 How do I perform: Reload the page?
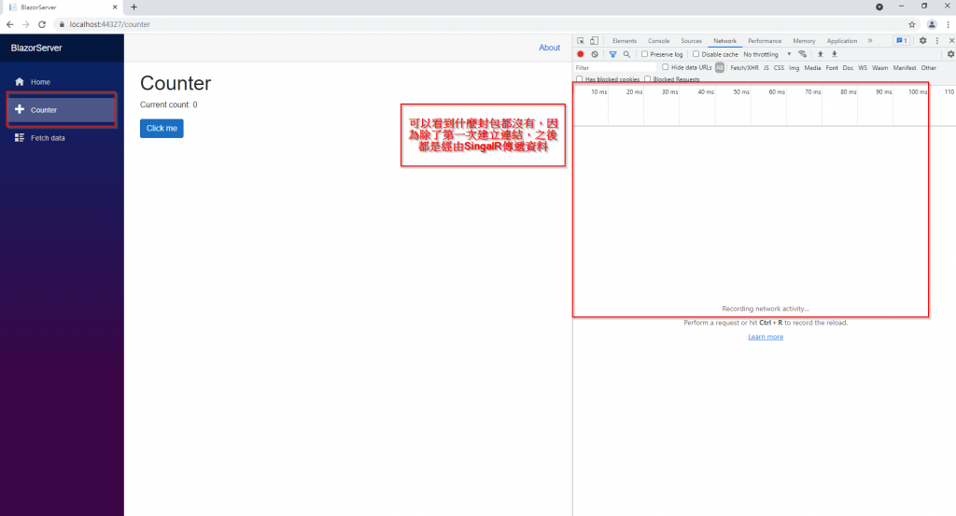click(42, 24)
